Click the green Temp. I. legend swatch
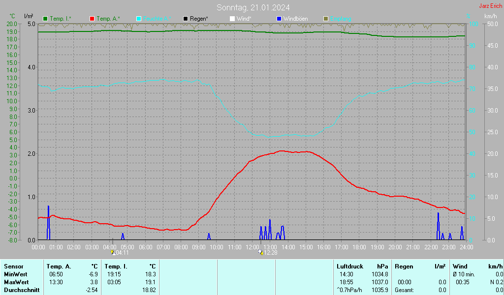 point(45,19)
